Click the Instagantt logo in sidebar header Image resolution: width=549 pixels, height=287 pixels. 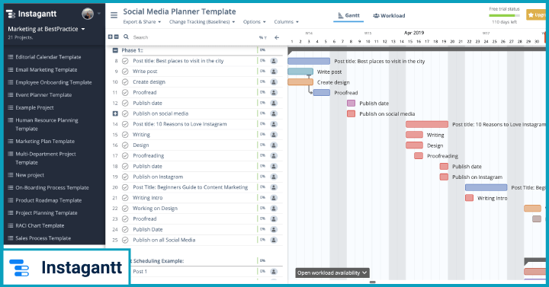(x=31, y=14)
